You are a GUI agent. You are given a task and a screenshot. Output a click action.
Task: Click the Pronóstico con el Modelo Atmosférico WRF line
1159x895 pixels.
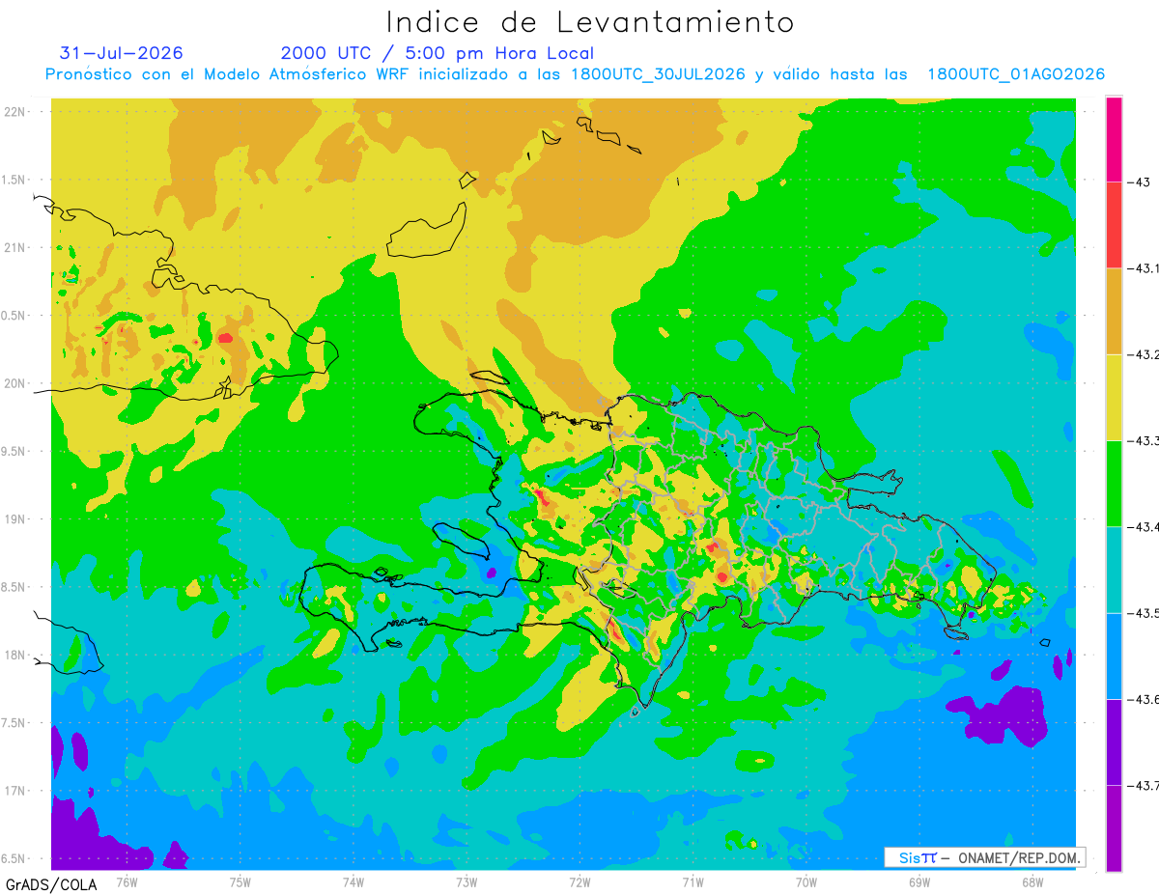pyautogui.click(x=575, y=74)
